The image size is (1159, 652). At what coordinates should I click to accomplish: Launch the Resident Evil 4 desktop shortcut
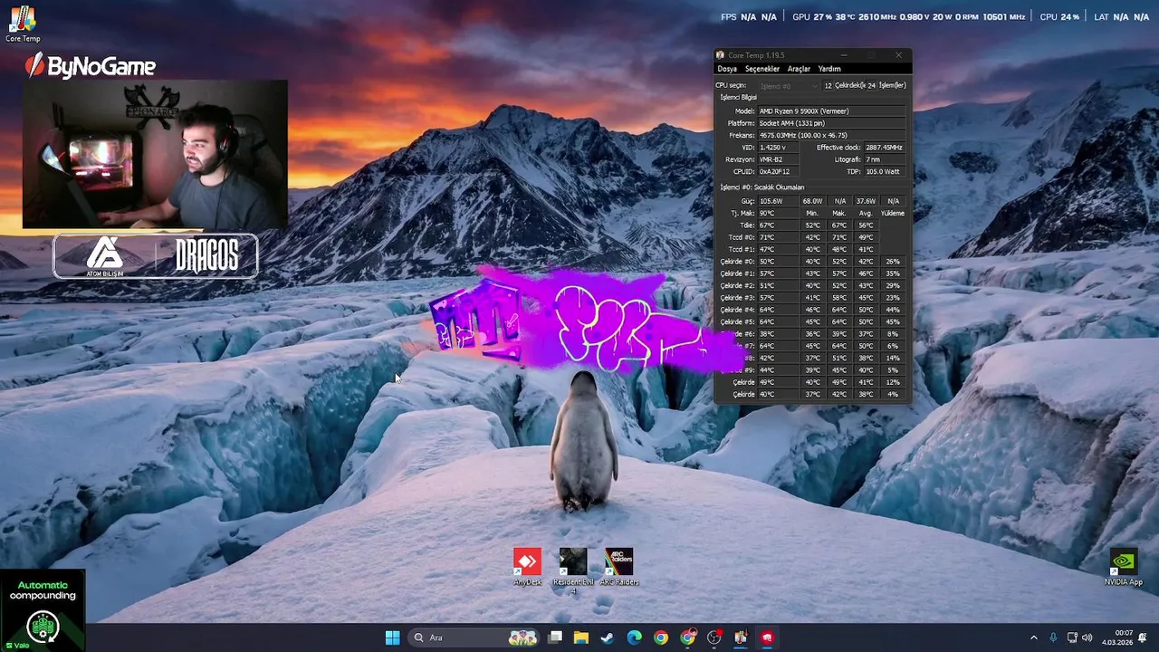pos(572,570)
